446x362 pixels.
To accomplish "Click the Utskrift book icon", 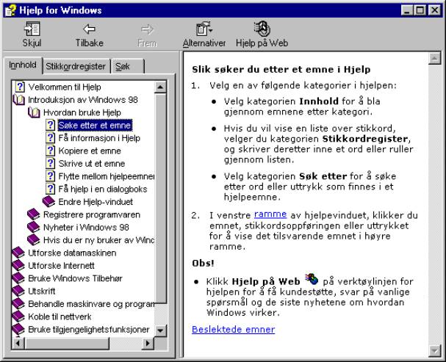I will pyautogui.click(x=18, y=291).
